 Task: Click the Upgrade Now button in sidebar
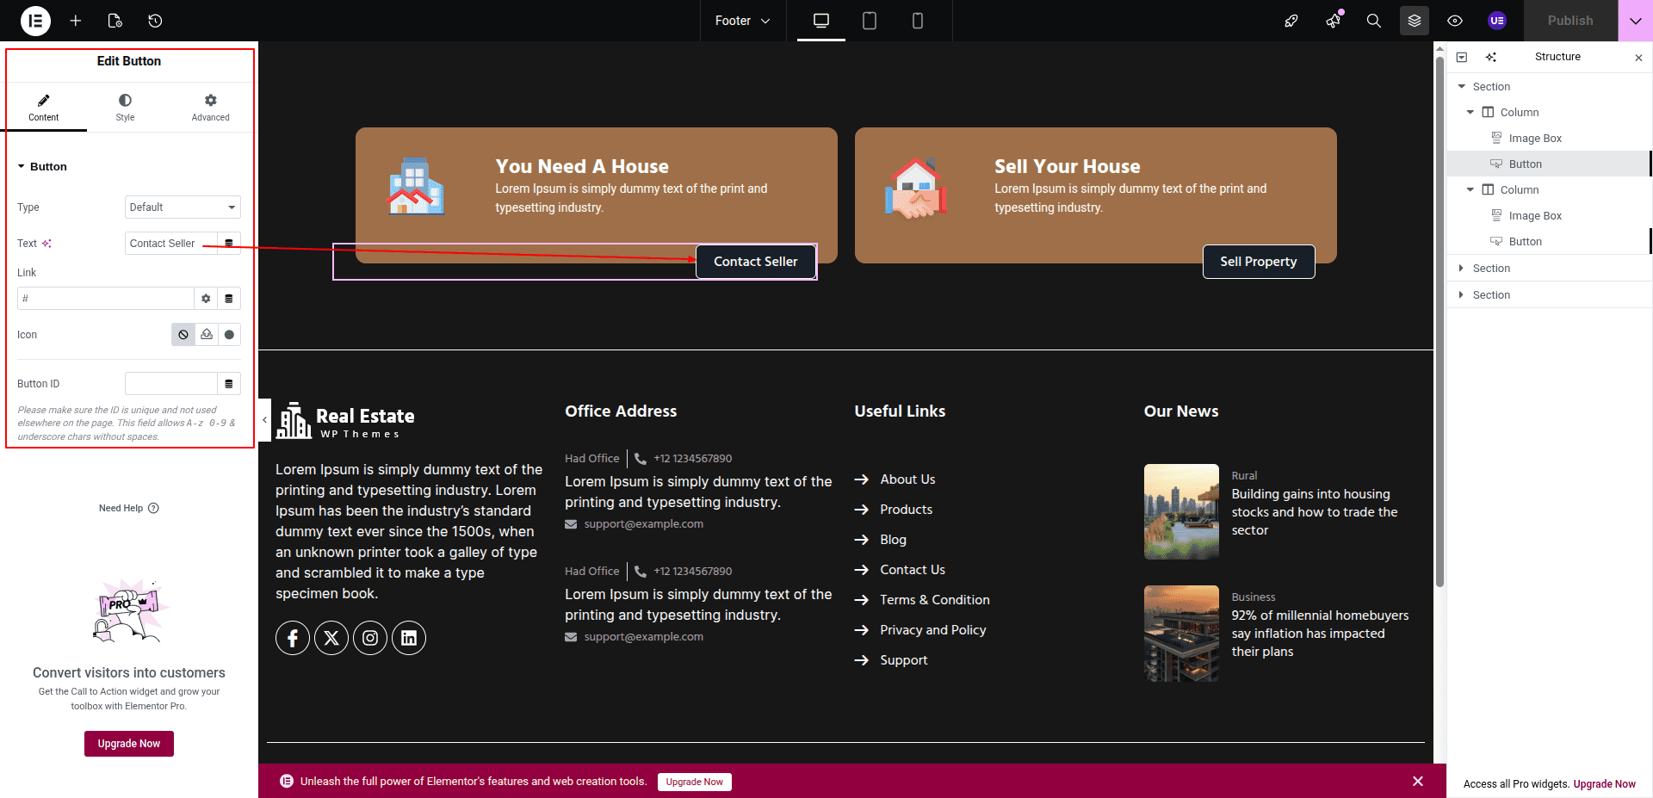(129, 744)
